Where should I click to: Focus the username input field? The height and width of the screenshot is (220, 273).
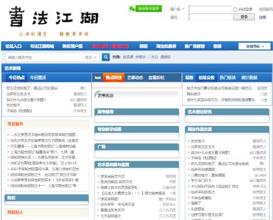(210, 9)
